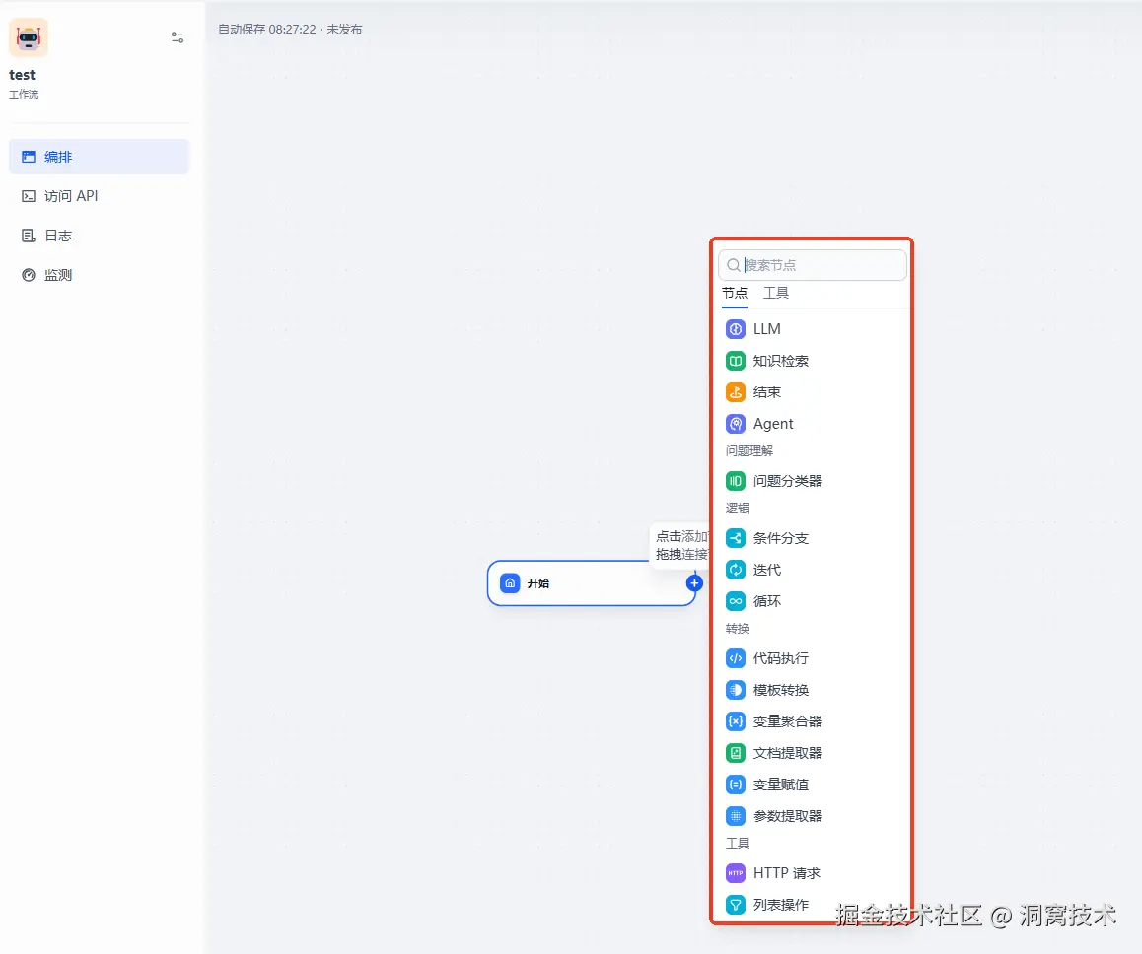1142x954 pixels.
Task: Open 日志 page
Action: coord(99,235)
